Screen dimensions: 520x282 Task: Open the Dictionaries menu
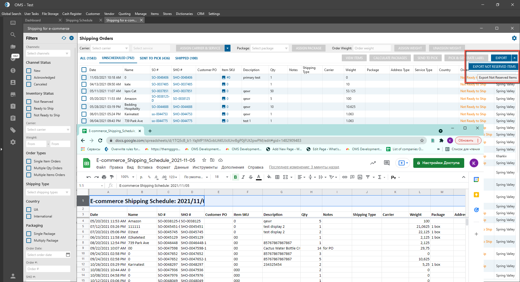[184, 14]
